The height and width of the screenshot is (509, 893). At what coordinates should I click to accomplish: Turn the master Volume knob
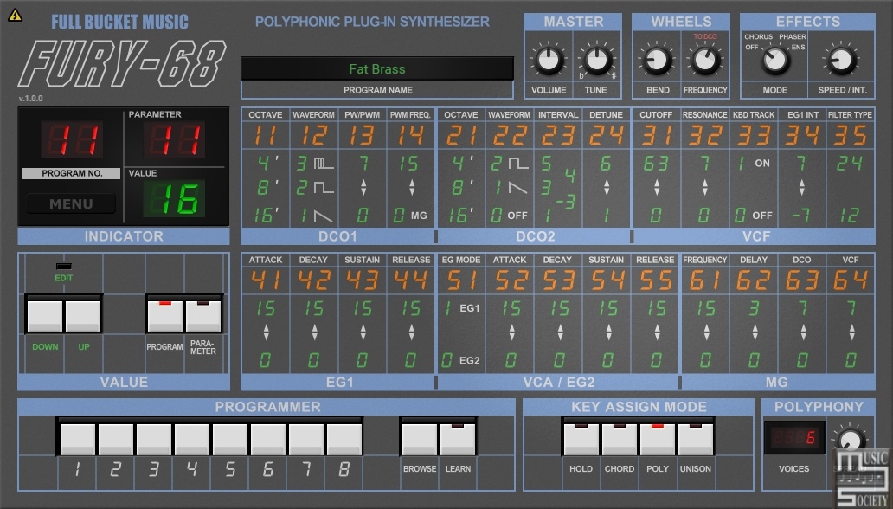(549, 60)
